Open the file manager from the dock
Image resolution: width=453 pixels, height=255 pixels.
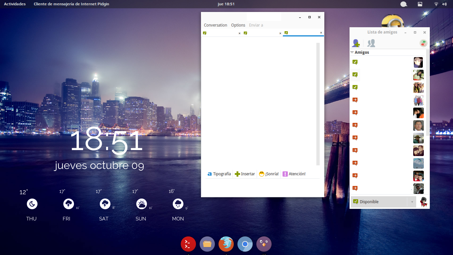pyautogui.click(x=207, y=244)
